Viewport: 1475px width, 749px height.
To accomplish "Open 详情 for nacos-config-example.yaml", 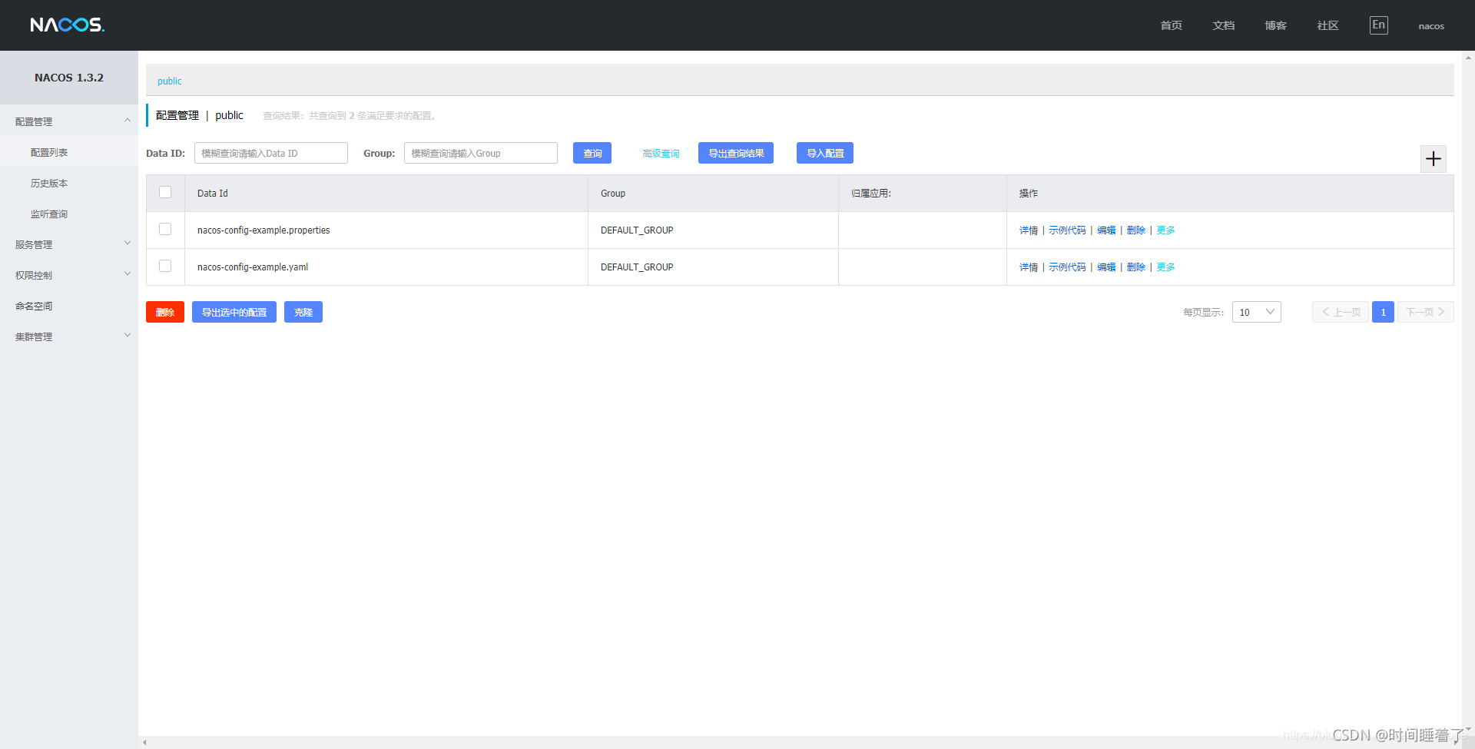I will pos(1029,267).
